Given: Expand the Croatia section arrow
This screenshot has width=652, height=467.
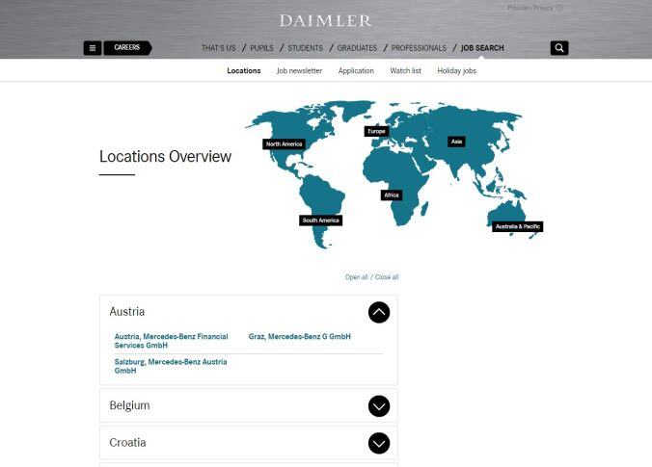Looking at the screenshot, I should click(x=379, y=443).
